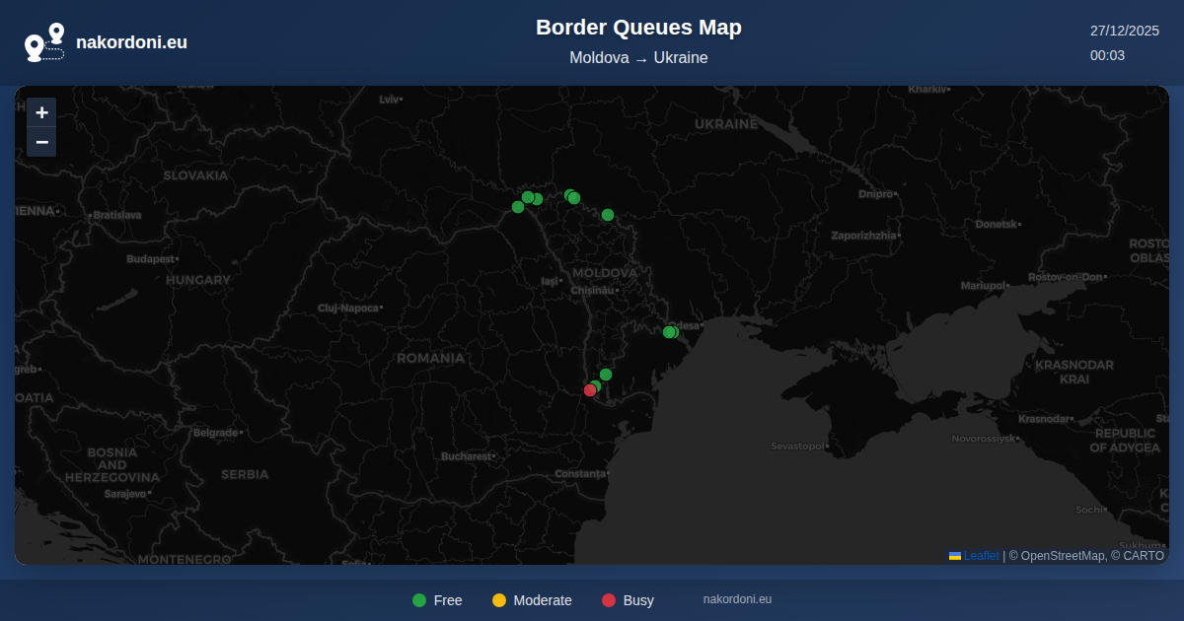Click the Moldova → Ukraine direction subtitle

coord(638,58)
